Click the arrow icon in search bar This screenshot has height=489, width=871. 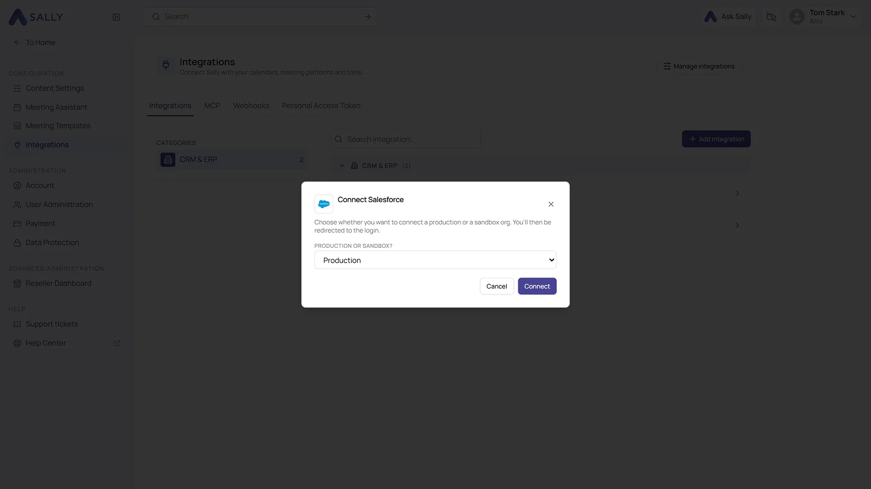tap(367, 17)
